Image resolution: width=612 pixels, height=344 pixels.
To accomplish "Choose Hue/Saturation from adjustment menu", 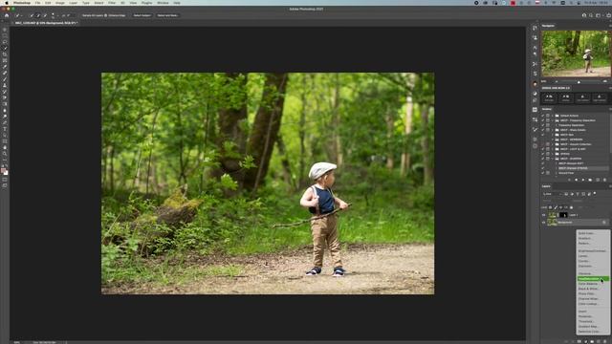I will 593,279.
